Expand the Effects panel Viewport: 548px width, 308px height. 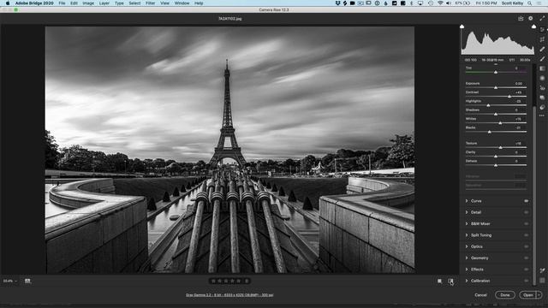point(467,269)
